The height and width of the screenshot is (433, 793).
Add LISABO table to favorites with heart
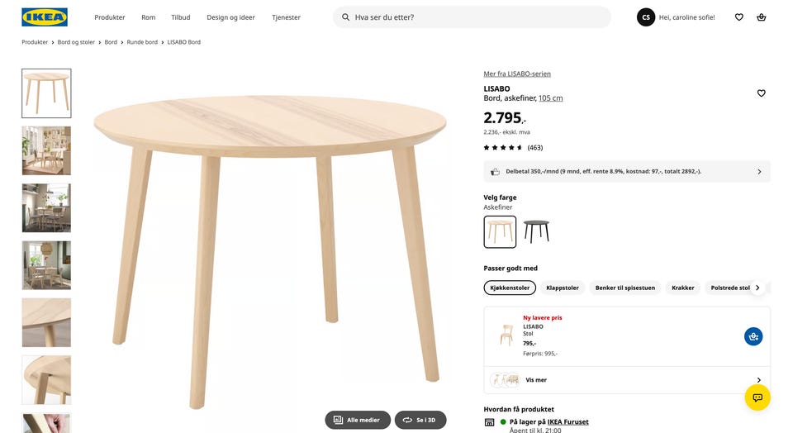pyautogui.click(x=761, y=93)
